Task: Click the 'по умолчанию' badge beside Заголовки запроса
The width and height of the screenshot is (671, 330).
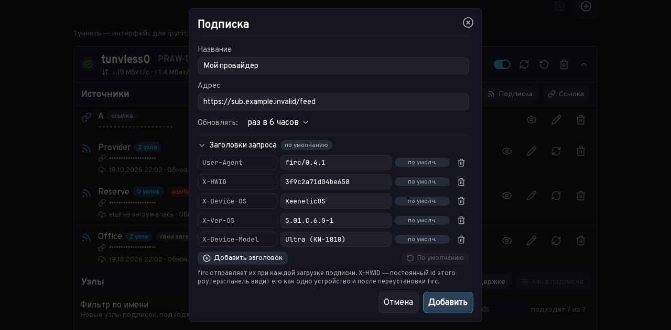Action: pyautogui.click(x=306, y=145)
